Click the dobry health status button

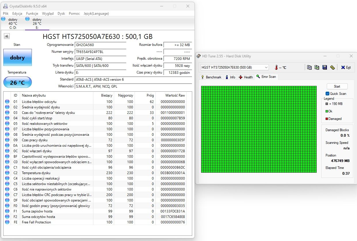18,57
